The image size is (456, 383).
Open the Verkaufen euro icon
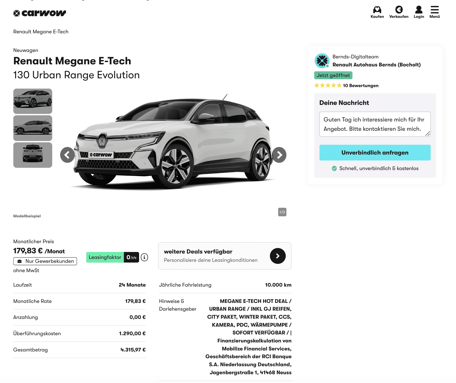pyautogui.click(x=399, y=12)
